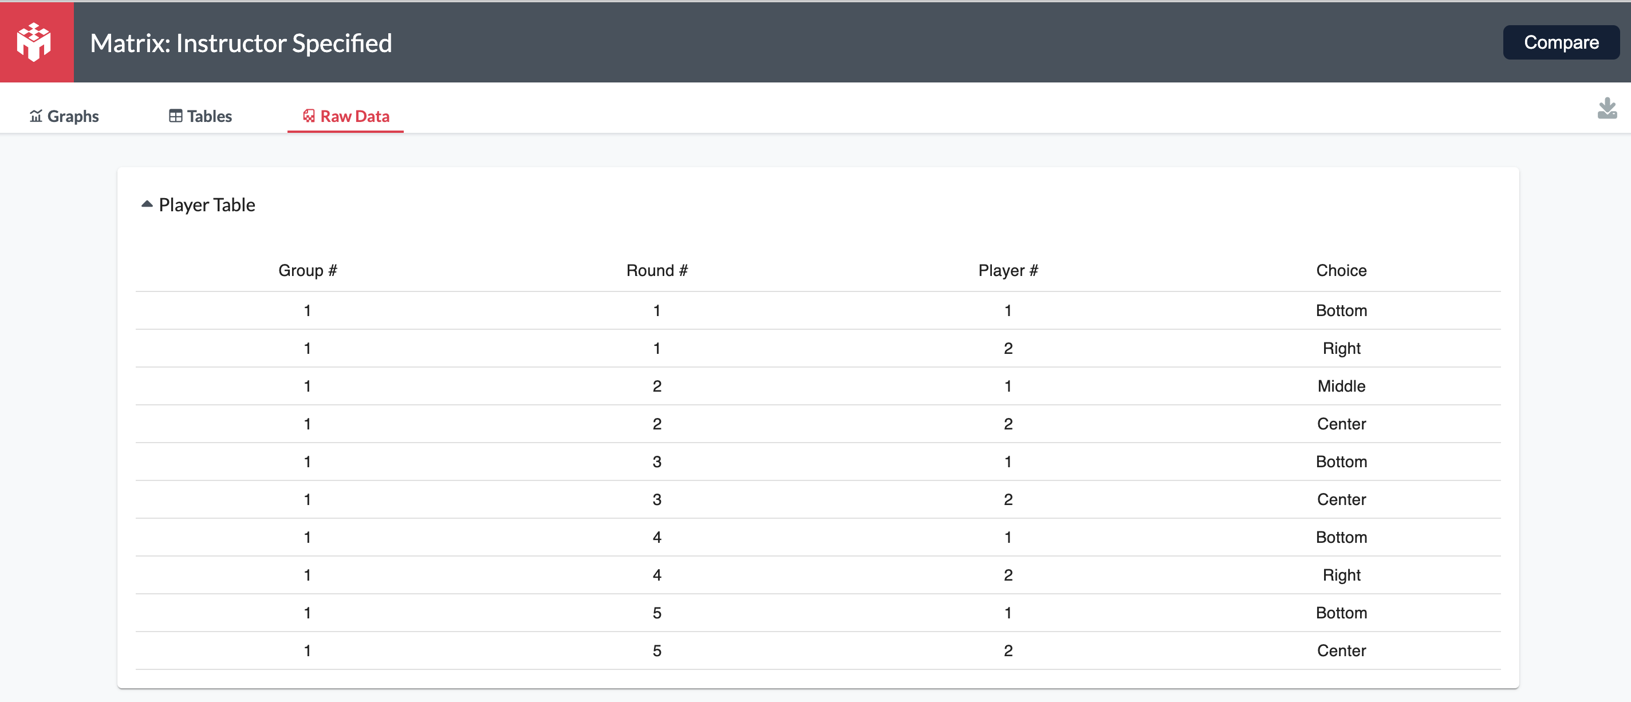Image resolution: width=1631 pixels, height=702 pixels.
Task: Click Bottom choice in round 5
Action: [x=1341, y=613]
